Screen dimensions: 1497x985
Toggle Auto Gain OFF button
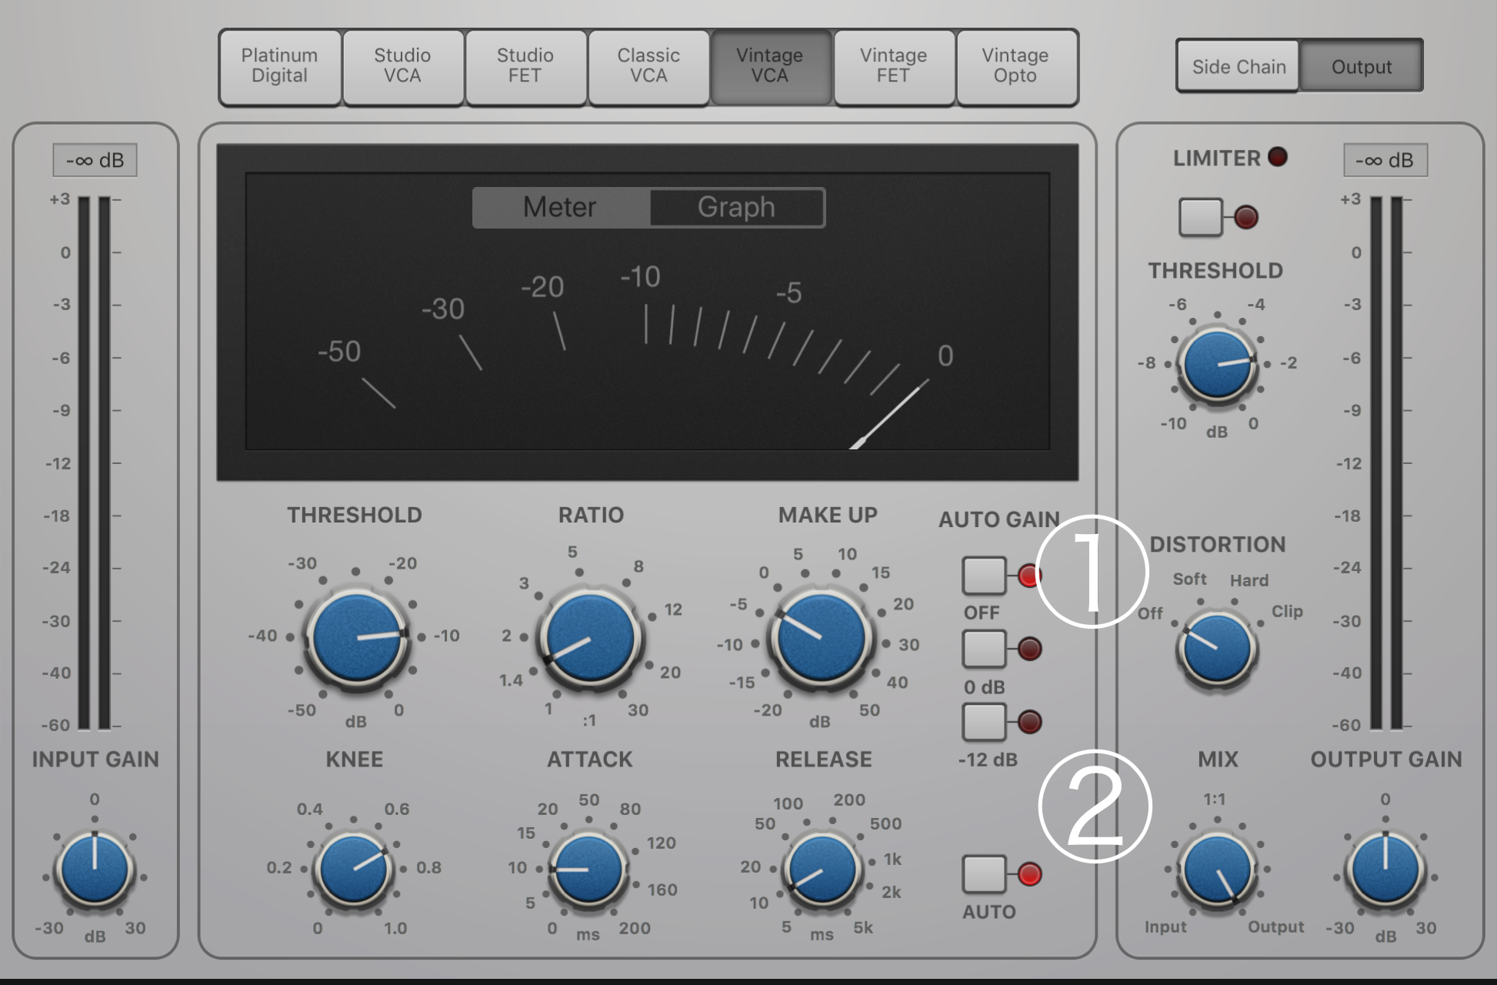tap(984, 575)
